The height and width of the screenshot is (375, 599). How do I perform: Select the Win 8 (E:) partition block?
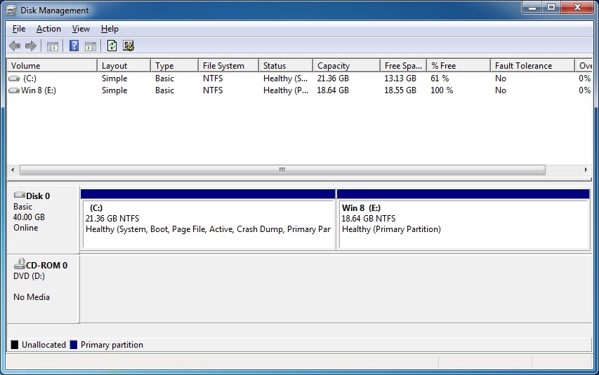[x=463, y=219]
